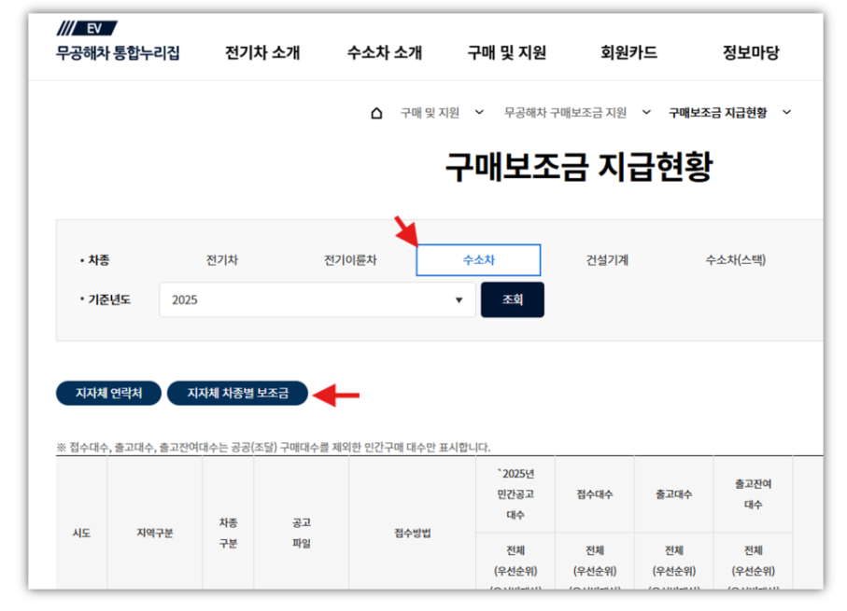The width and height of the screenshot is (847, 611).
Task: Expand 구매보조금 지급현황 breadcrumb chevron
Action: click(786, 113)
